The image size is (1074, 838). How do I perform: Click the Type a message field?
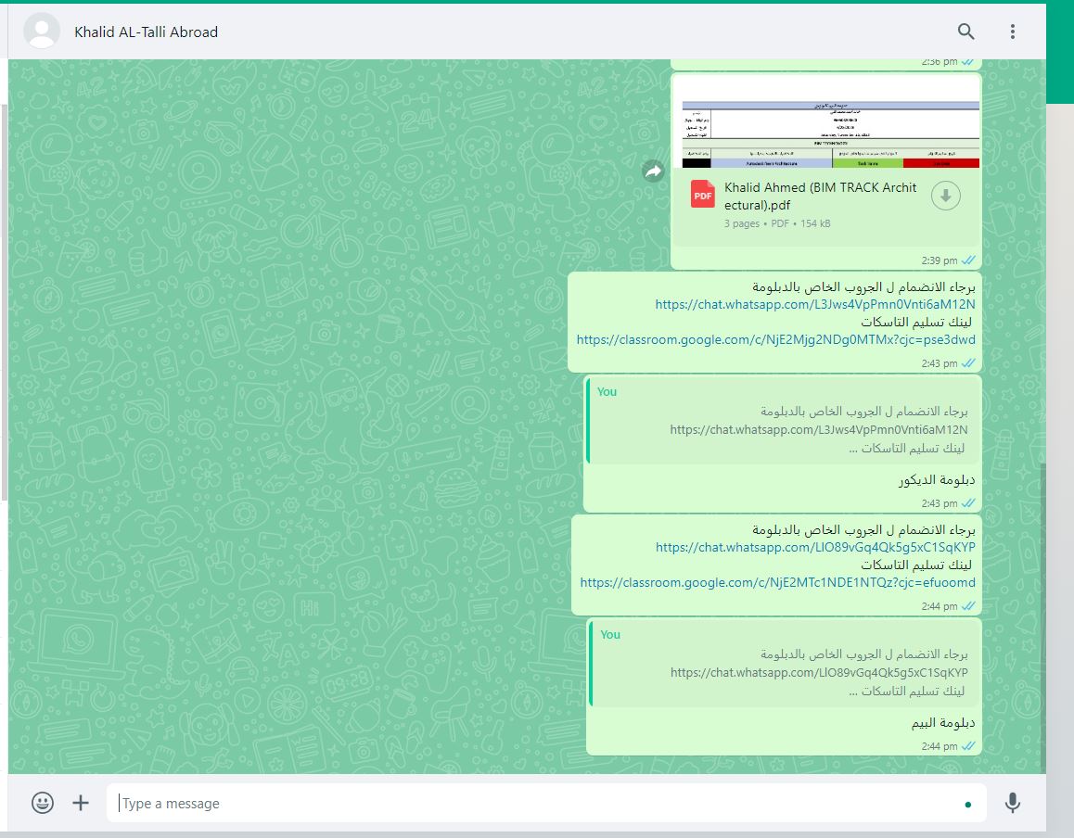tap(546, 803)
